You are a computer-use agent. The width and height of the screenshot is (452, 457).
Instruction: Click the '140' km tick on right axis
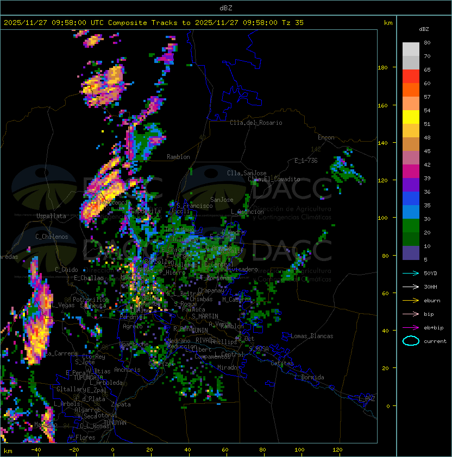(x=382, y=143)
